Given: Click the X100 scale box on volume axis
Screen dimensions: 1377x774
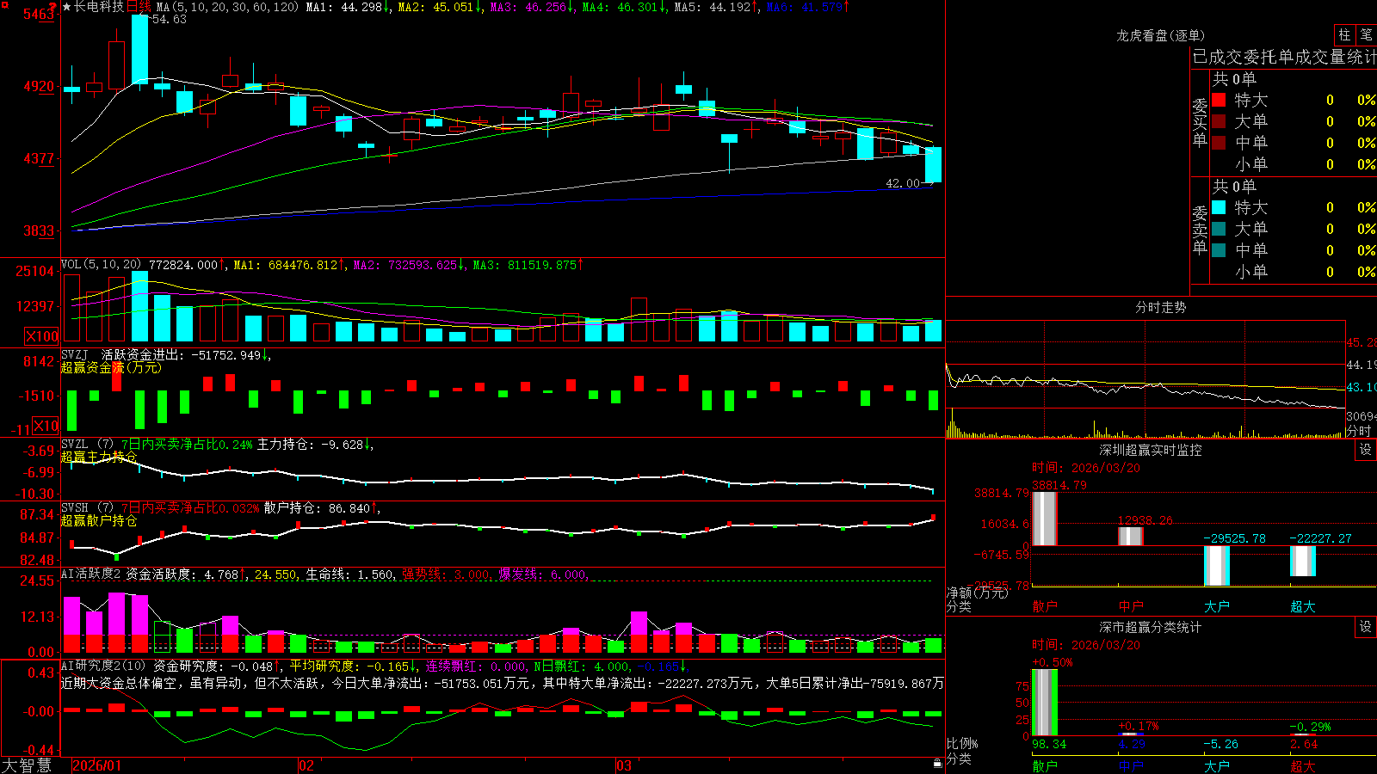Looking at the screenshot, I should pyautogui.click(x=42, y=336).
